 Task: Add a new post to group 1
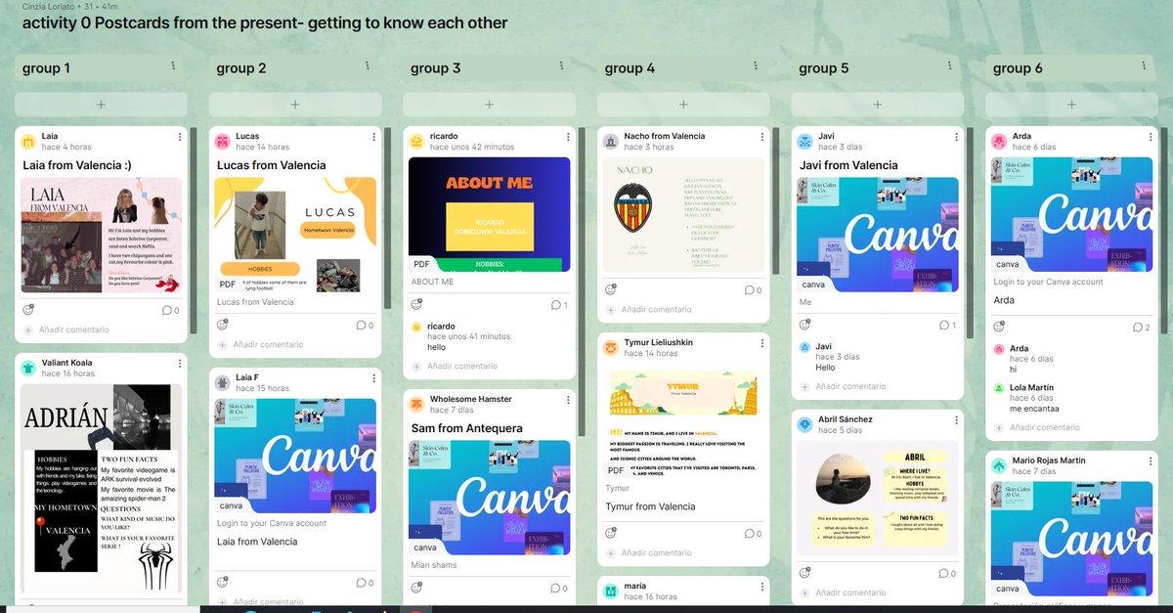pos(101,104)
